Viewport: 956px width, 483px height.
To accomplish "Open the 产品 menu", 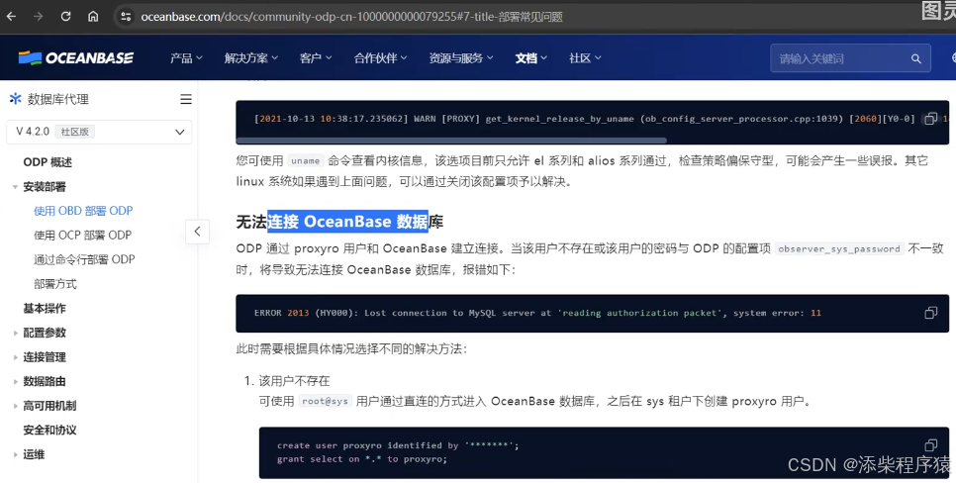I will (x=186, y=58).
